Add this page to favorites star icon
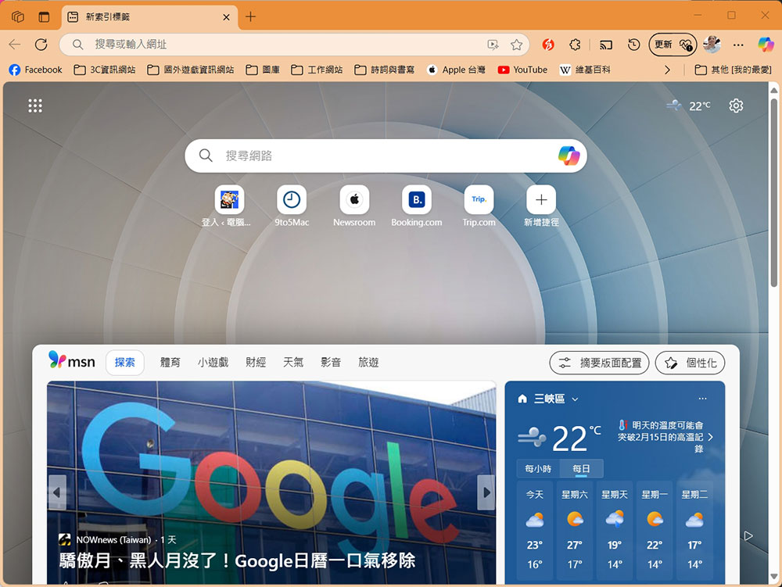This screenshot has width=782, height=587. [516, 45]
